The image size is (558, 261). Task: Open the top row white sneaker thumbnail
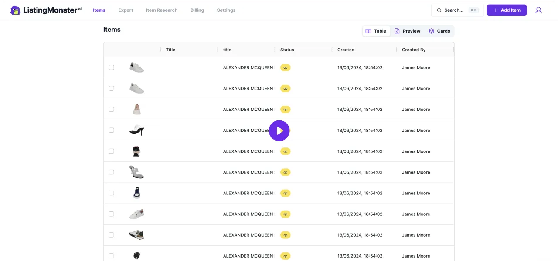pyautogui.click(x=137, y=67)
